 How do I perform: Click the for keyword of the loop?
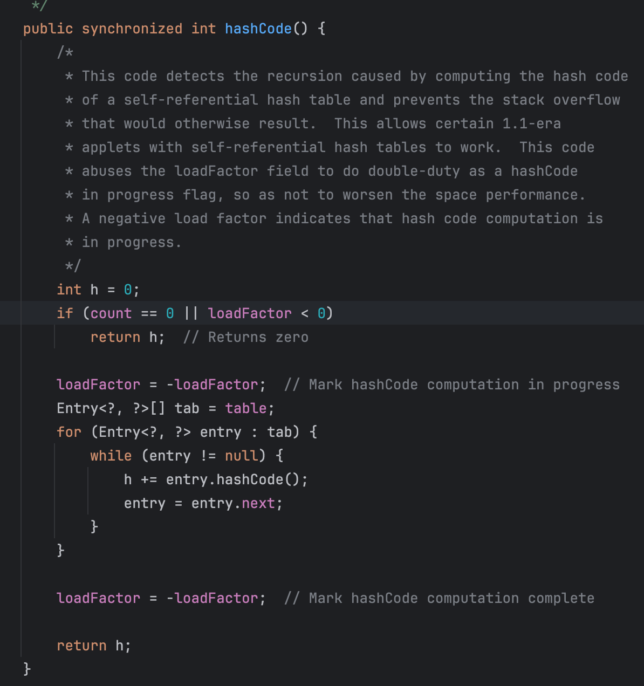point(69,432)
